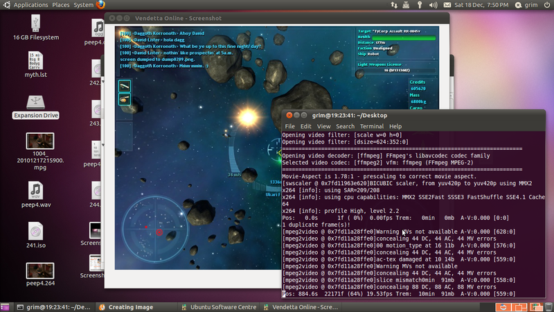Select the partly hidden 244 disc image icon
The width and height of the screenshot is (554, 312).
click(x=96, y=194)
